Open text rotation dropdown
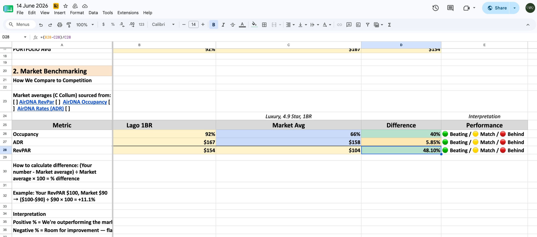The image size is (537, 237). coord(327,25)
